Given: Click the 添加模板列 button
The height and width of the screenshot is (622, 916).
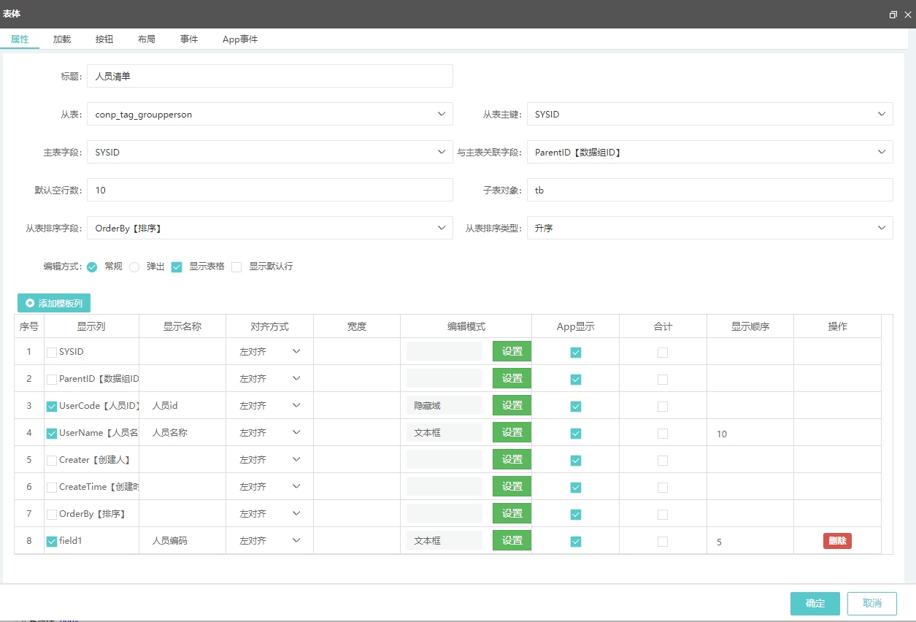Looking at the screenshot, I should point(54,303).
